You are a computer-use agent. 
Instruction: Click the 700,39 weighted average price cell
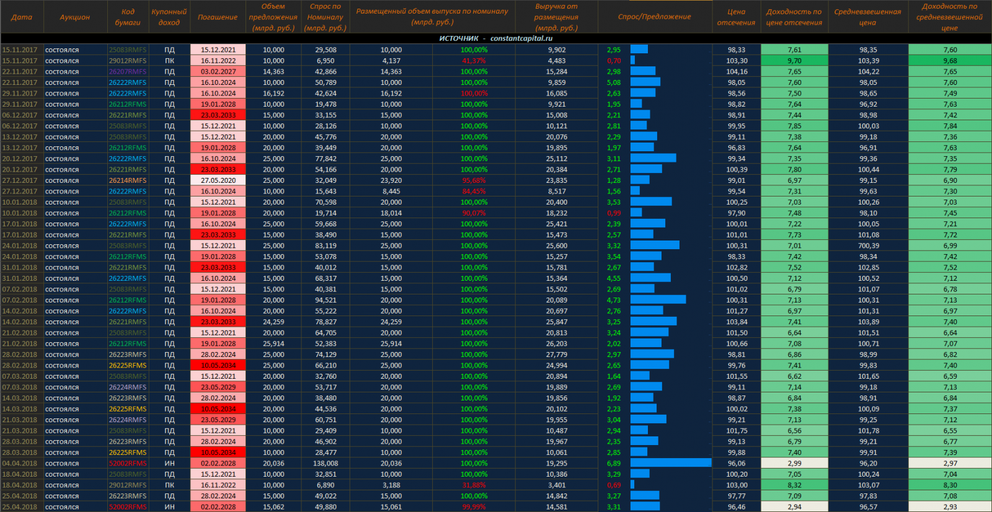[868, 246]
